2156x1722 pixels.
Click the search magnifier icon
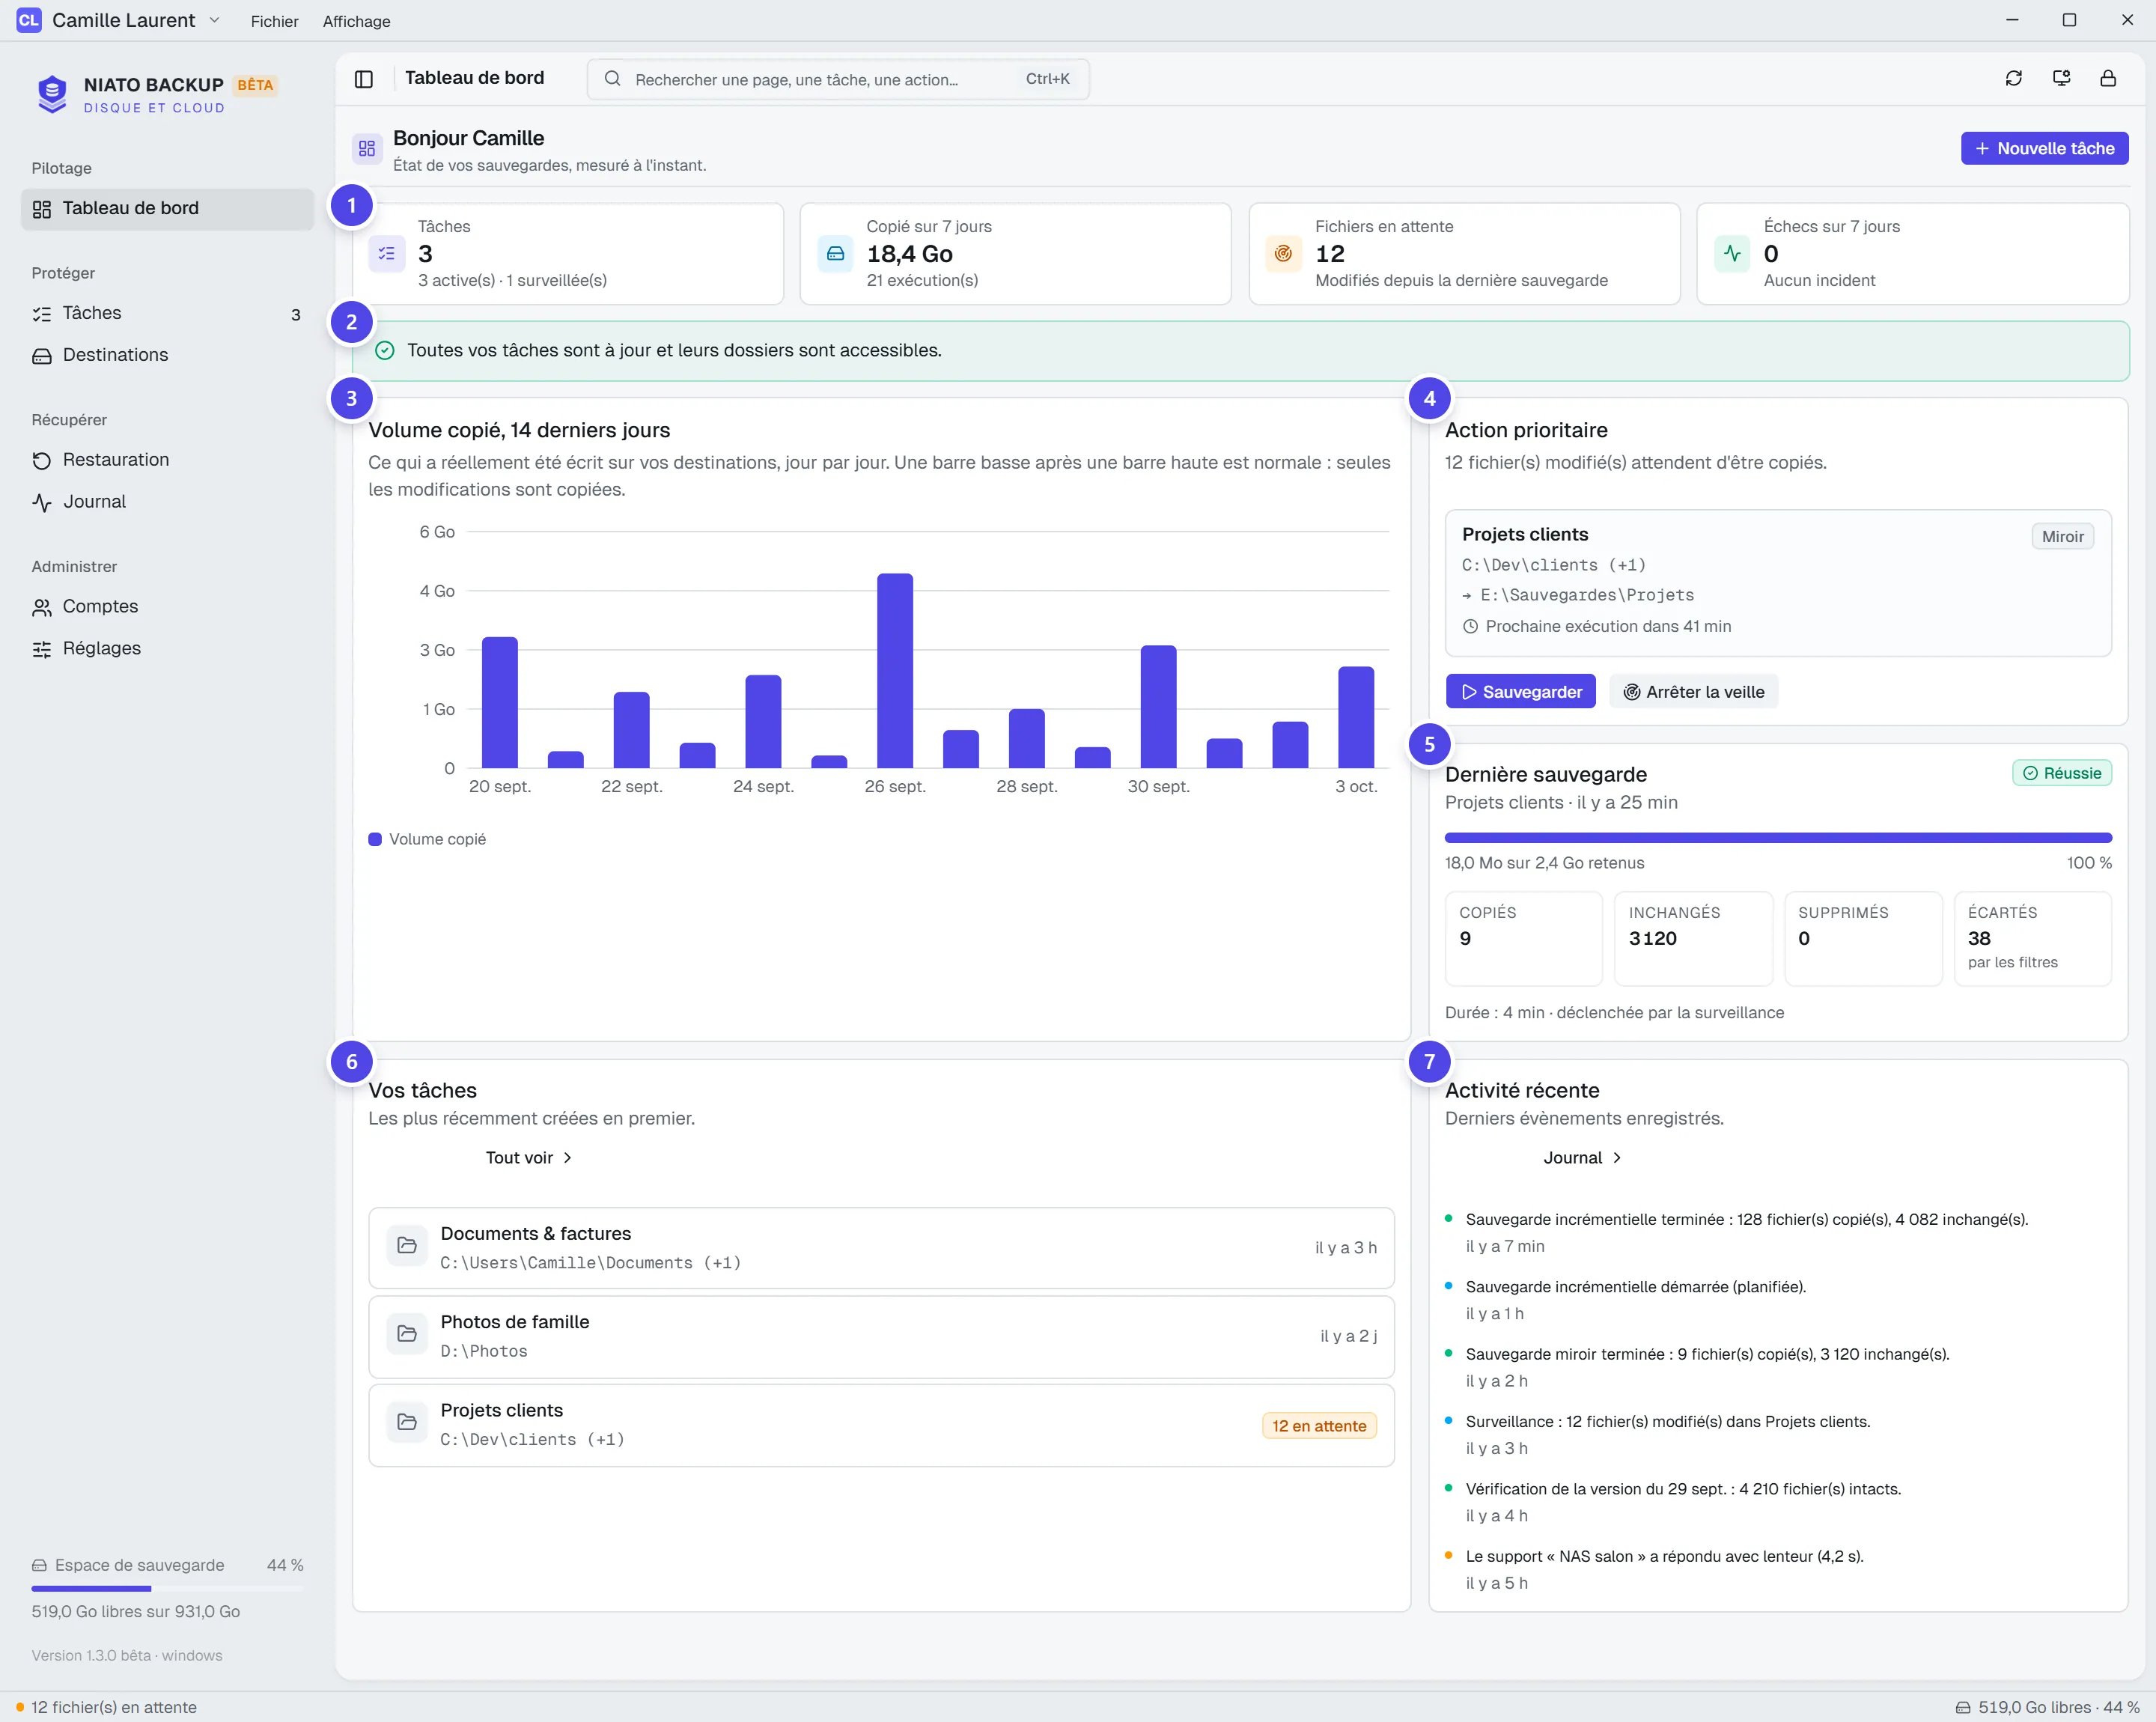coord(613,79)
